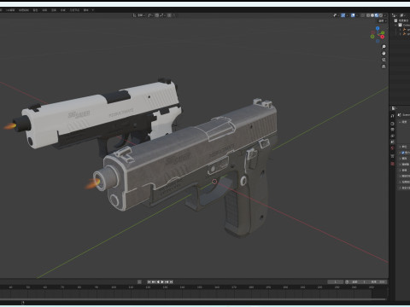The height and width of the screenshot is (307, 410).
Task: Play the animation in reverse
Action: 158,282
